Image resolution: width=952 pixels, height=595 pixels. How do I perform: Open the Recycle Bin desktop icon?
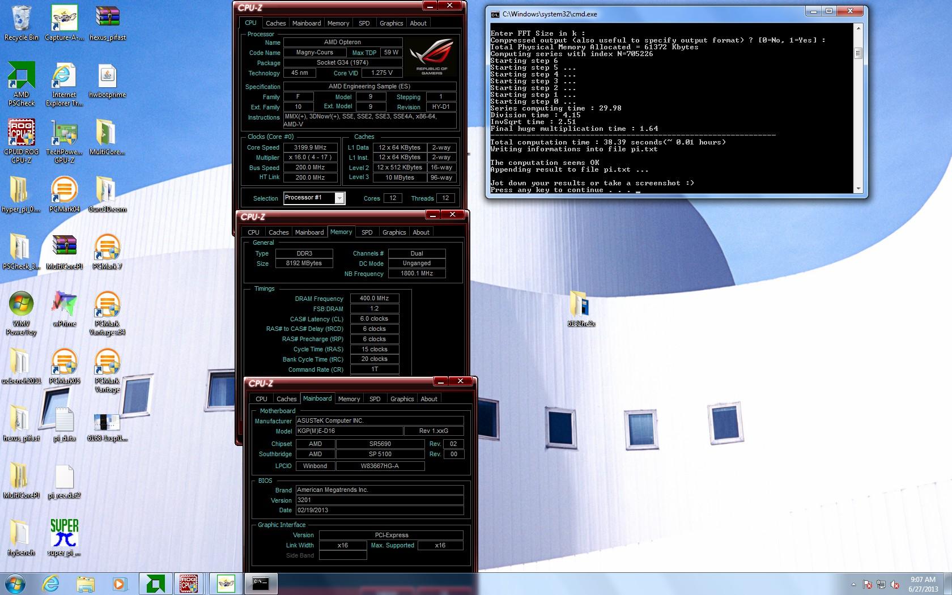[21, 23]
